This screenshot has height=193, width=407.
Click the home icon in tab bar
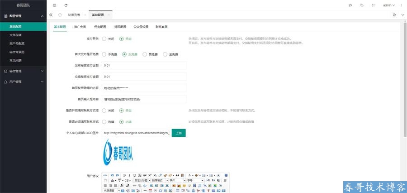60,15
